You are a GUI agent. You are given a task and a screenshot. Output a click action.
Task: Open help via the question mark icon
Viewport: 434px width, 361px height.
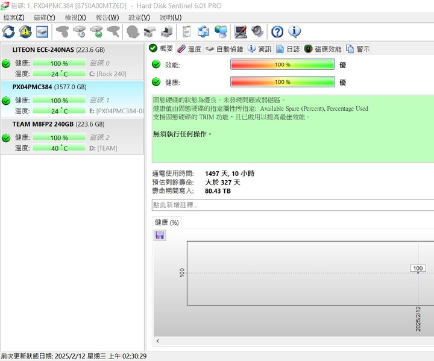coord(277,31)
